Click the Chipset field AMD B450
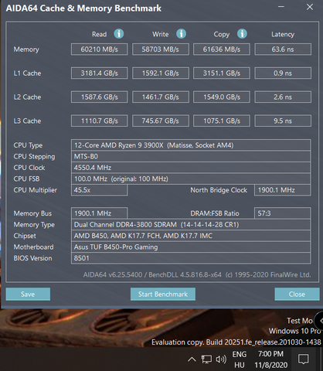The width and height of the screenshot is (323, 371). tap(191, 236)
